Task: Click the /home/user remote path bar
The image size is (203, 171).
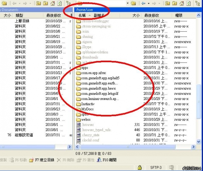Action: tap(137, 10)
